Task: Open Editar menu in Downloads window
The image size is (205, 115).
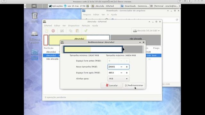Action: 96,15
